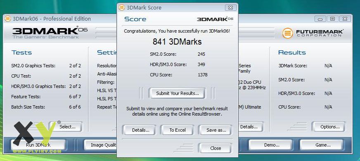Click the 3DMark06 main window title icon
Screen dimensions: 360x161
[8, 19]
